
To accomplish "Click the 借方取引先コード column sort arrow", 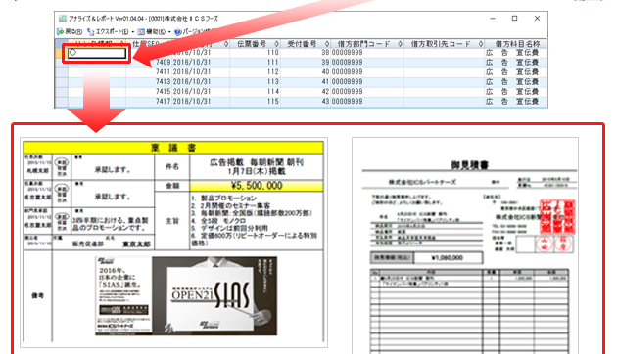I will click(481, 44).
